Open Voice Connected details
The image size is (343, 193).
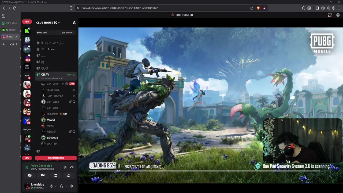pos(42,166)
